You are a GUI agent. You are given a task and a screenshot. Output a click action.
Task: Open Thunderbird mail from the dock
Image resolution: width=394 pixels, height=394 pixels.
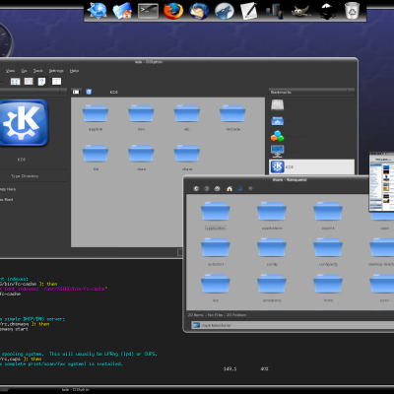point(199,11)
